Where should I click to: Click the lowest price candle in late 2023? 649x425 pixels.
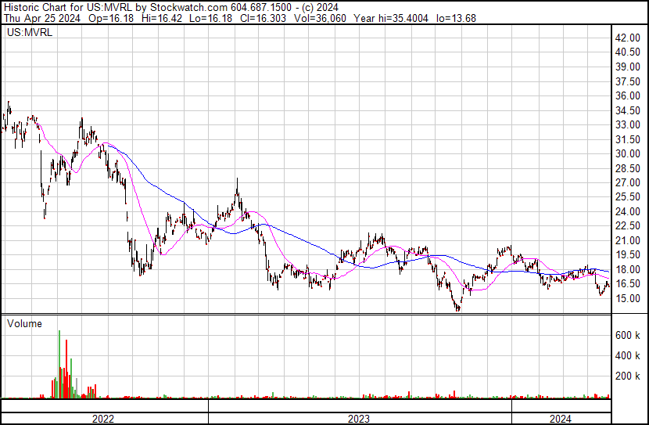click(x=457, y=308)
